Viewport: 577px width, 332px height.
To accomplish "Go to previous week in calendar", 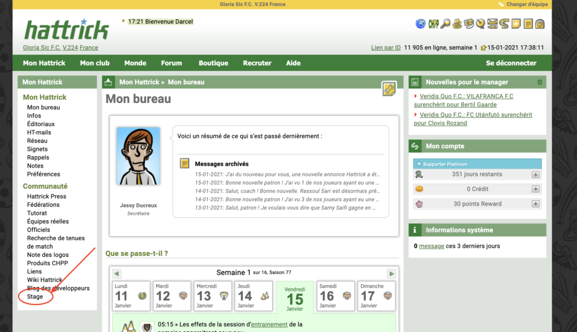I will click(x=117, y=273).
